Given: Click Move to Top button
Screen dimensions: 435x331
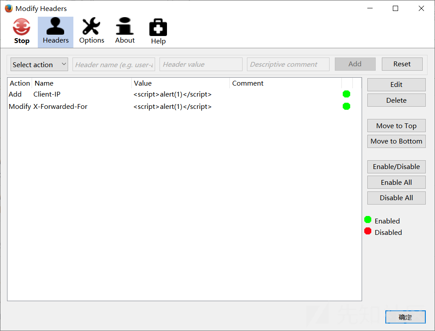Looking at the screenshot, I should [x=396, y=126].
